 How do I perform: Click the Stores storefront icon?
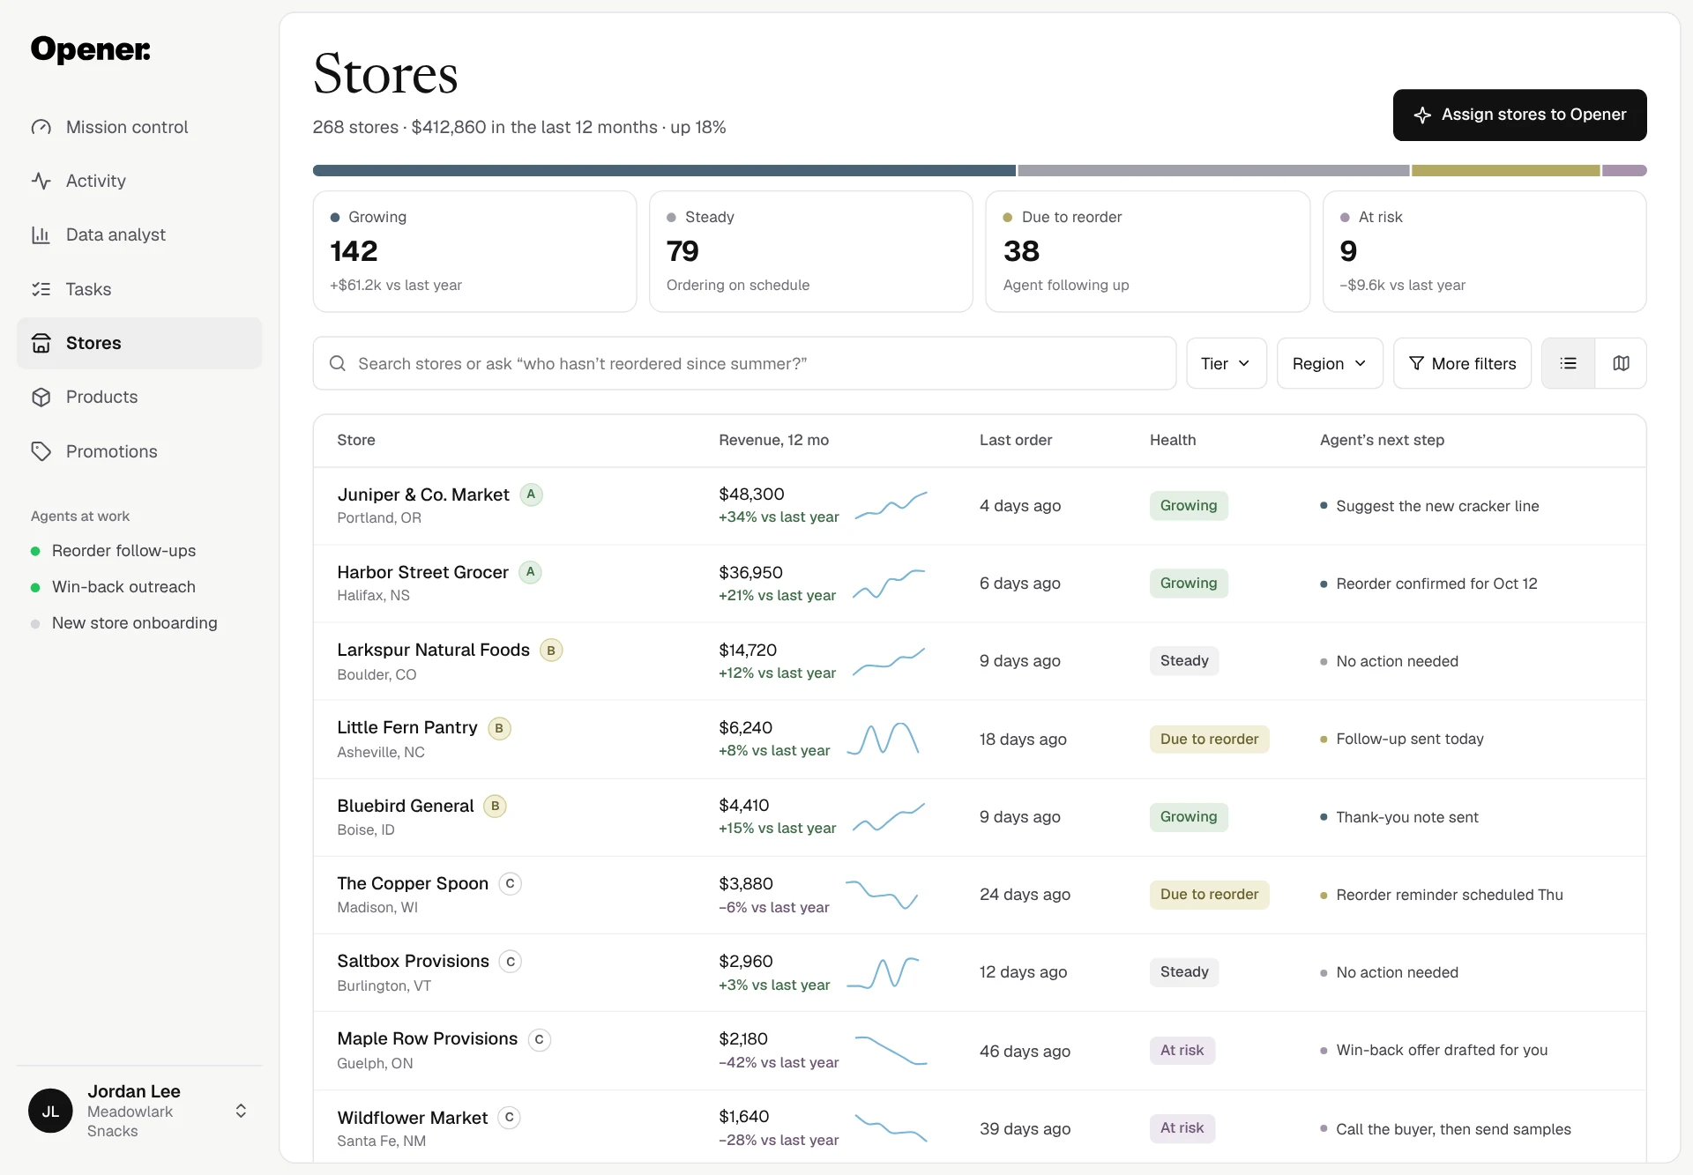coord(41,343)
